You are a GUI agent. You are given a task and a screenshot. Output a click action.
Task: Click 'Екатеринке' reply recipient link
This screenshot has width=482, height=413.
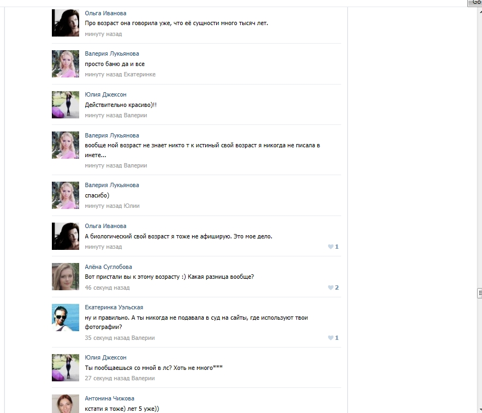click(x=140, y=74)
